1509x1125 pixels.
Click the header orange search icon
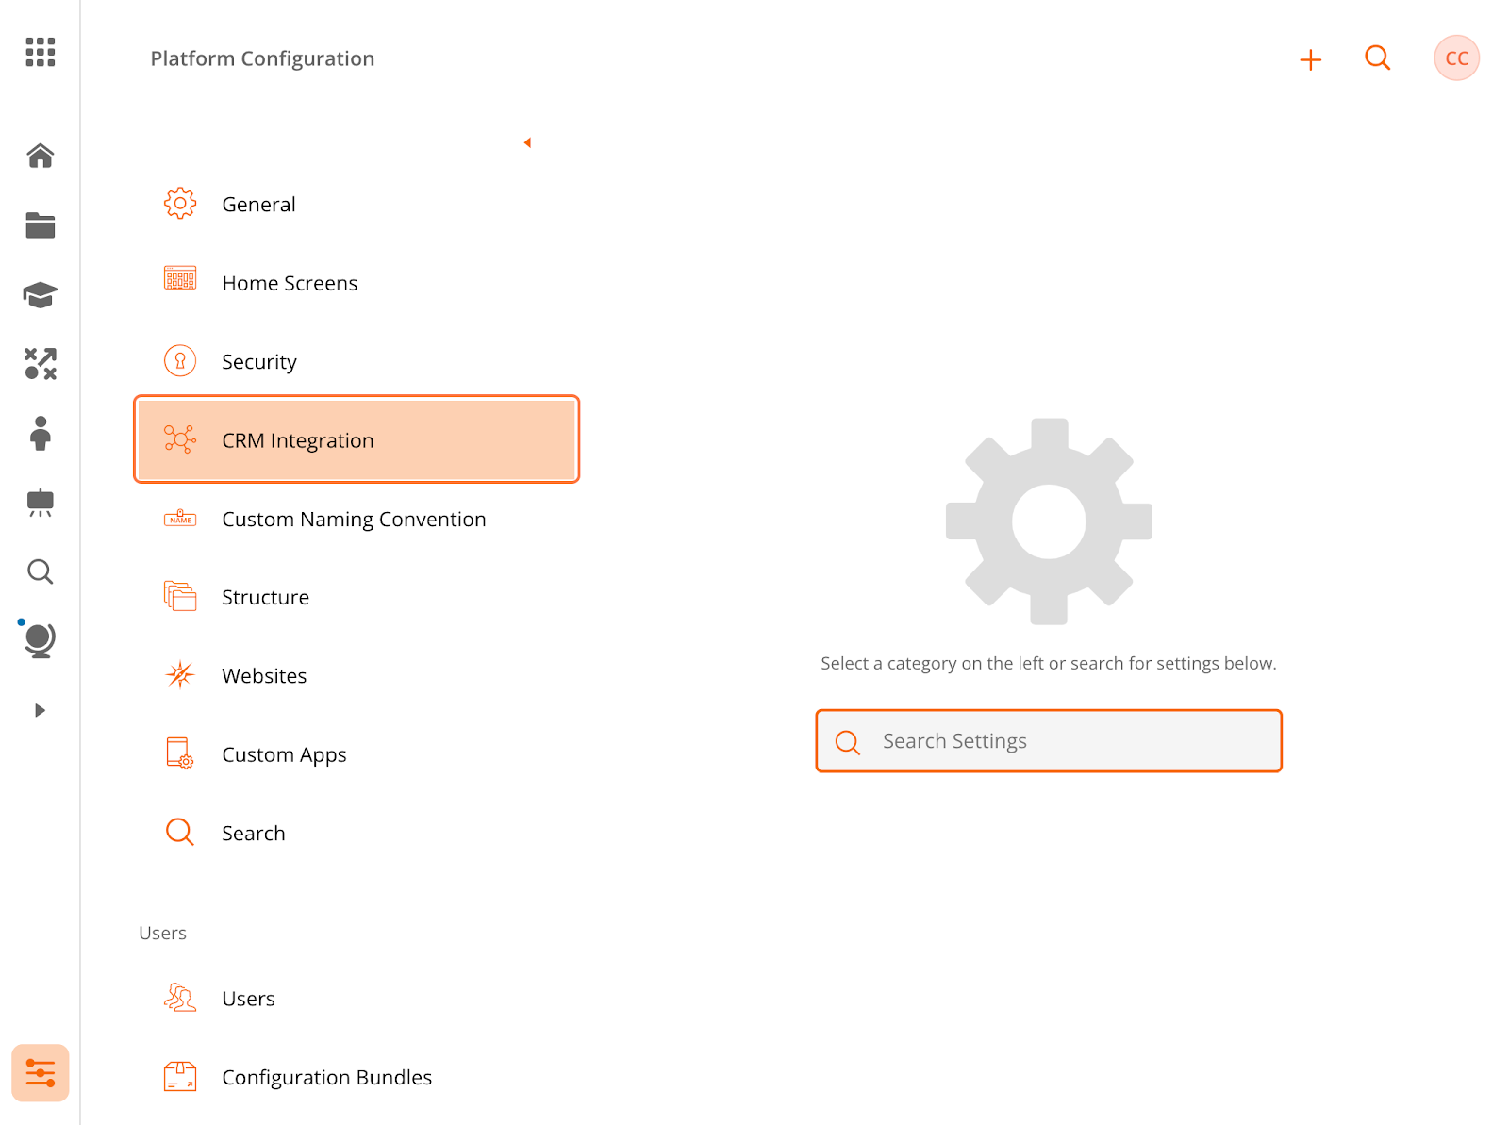(1377, 58)
